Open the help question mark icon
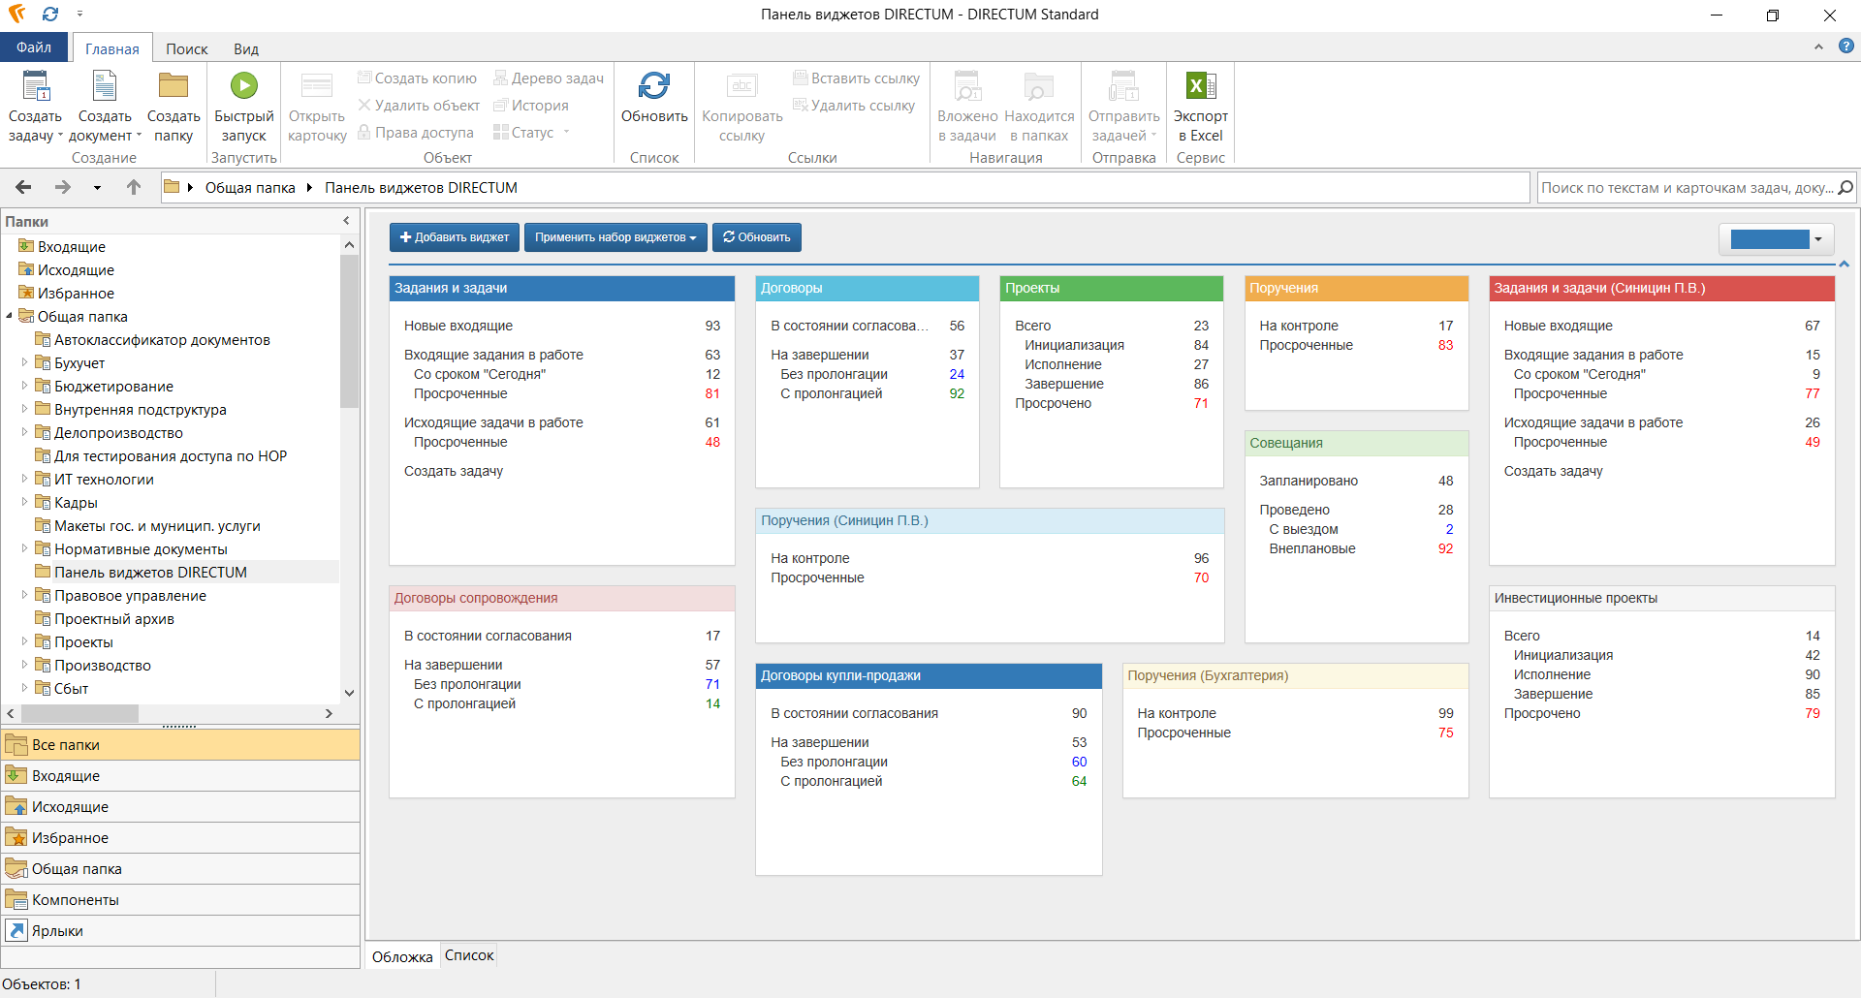This screenshot has height=998, width=1861. (x=1846, y=46)
